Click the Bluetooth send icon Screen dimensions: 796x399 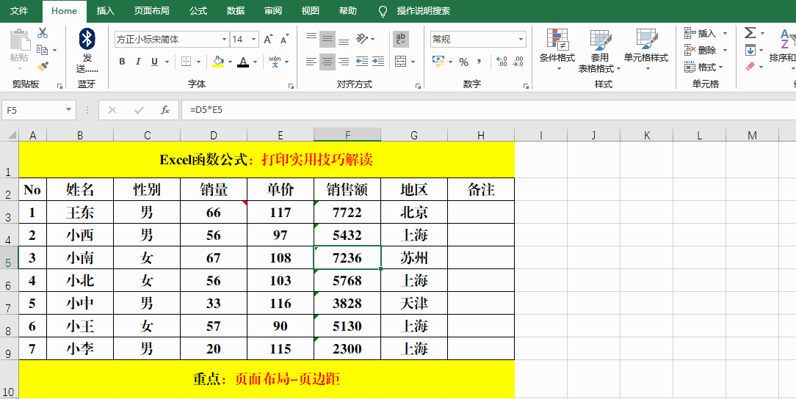(87, 39)
